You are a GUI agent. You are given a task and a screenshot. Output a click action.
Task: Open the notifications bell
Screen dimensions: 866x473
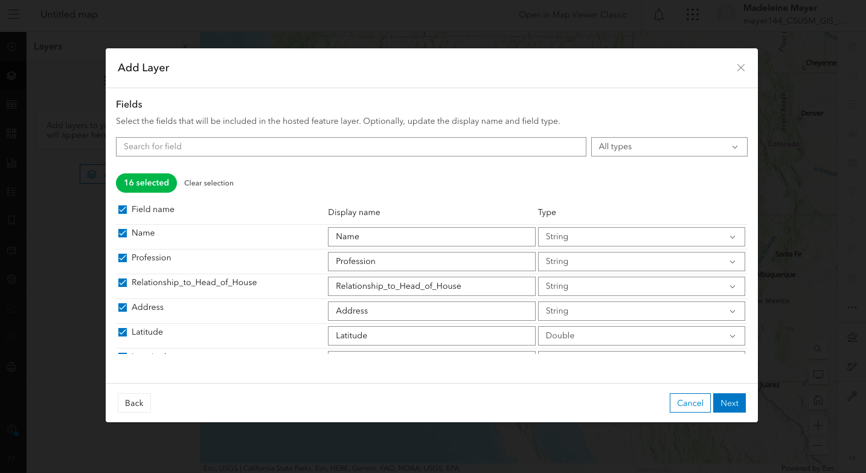coord(659,14)
